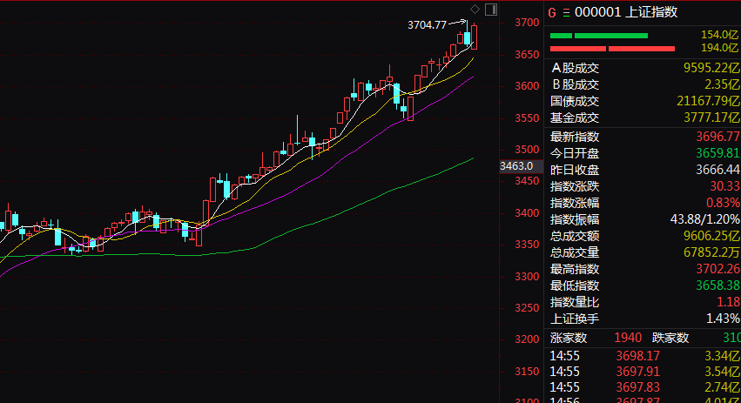Click the 总成交额 row
741x403 pixels.
(644, 236)
